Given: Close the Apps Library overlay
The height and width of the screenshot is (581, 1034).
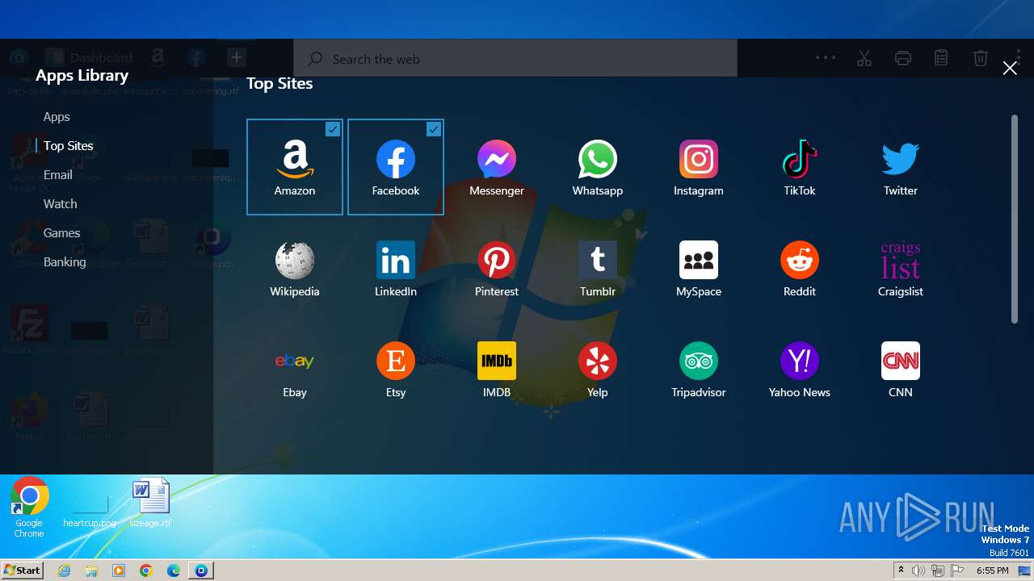Looking at the screenshot, I should (1010, 69).
